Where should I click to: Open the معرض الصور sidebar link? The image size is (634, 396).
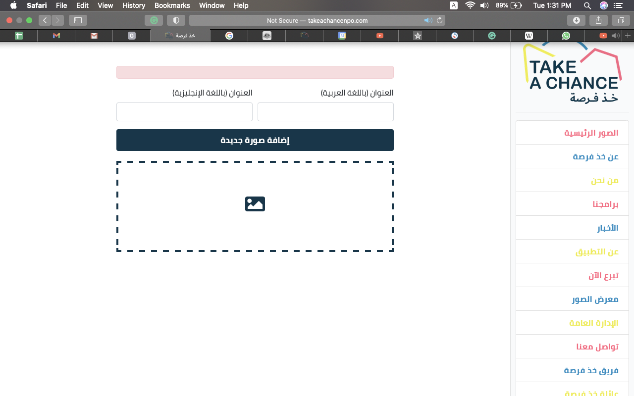(x=595, y=299)
